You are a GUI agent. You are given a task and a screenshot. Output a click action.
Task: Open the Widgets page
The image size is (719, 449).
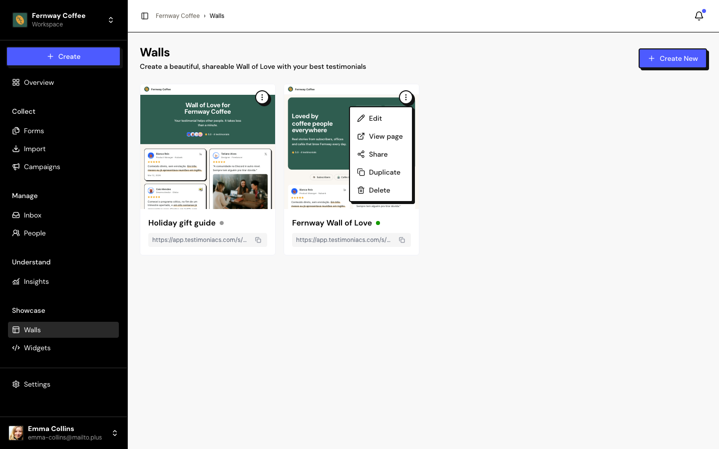click(x=63, y=348)
